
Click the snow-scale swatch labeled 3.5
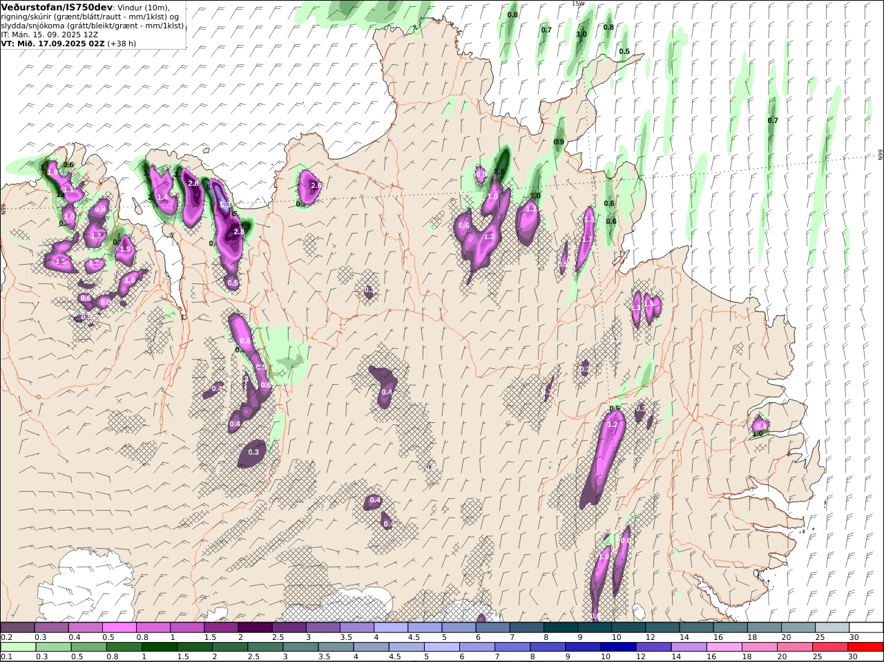(356, 627)
